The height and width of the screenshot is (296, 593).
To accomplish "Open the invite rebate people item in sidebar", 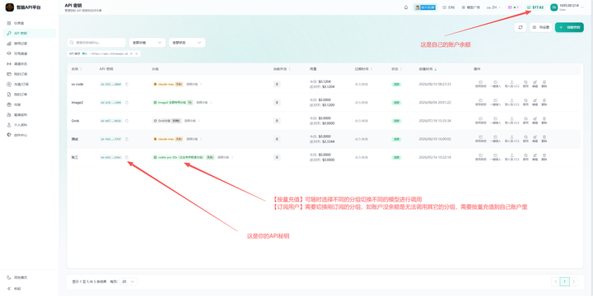I will 29,115.
